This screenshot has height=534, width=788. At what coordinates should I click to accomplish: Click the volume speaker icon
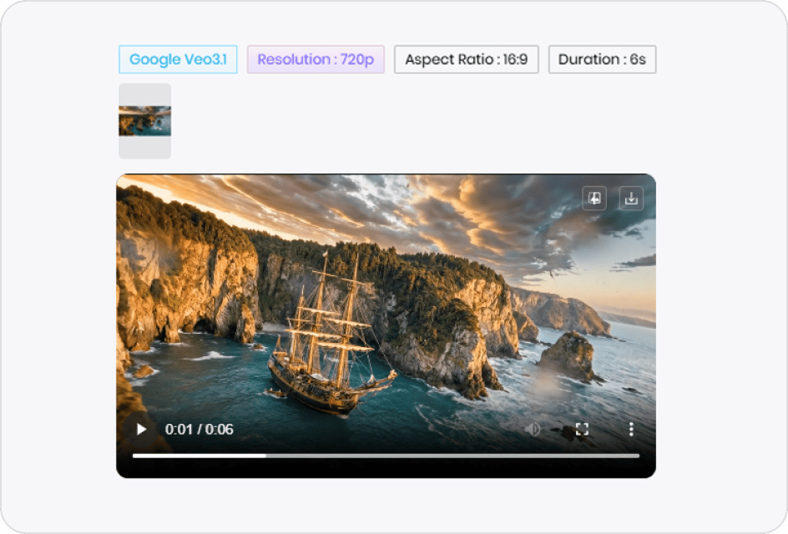(x=534, y=429)
